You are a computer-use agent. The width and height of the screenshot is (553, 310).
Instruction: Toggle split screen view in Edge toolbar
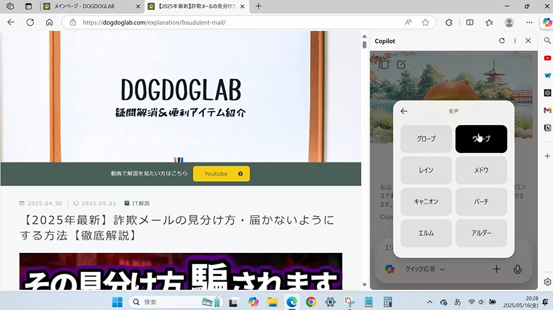tap(469, 22)
